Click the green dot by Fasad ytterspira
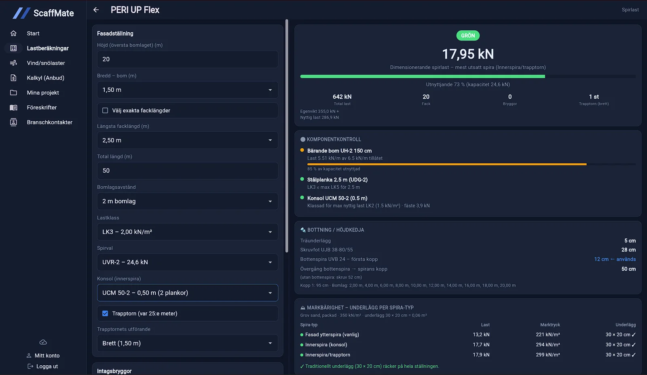647x375 pixels. click(302, 335)
